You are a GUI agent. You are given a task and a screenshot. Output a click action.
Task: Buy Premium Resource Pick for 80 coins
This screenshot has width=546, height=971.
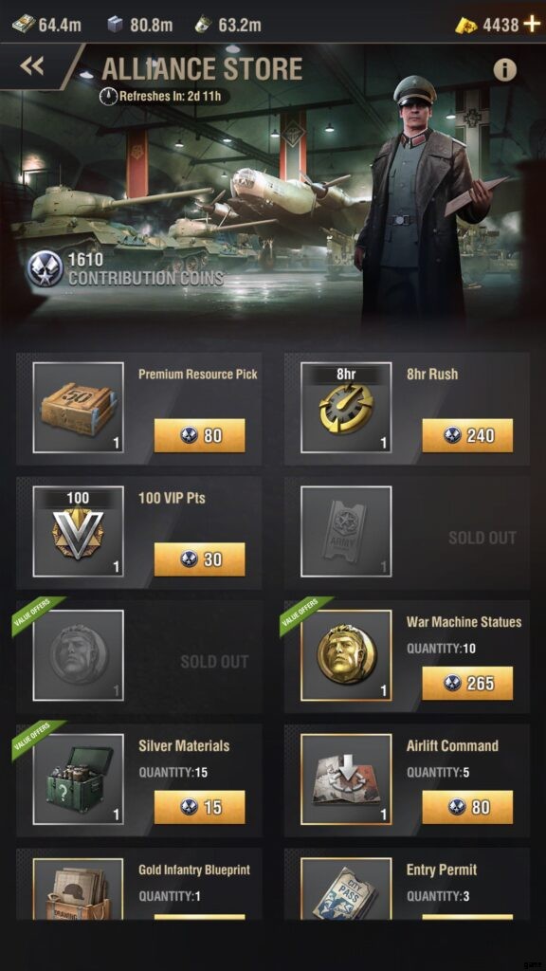coord(199,435)
